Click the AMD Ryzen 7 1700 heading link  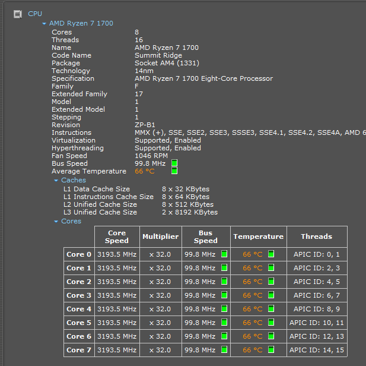pyautogui.click(x=81, y=23)
